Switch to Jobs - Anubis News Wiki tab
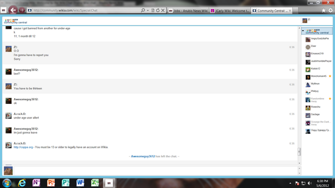Image resolution: width=335 pixels, height=188 pixels. [x=188, y=10]
